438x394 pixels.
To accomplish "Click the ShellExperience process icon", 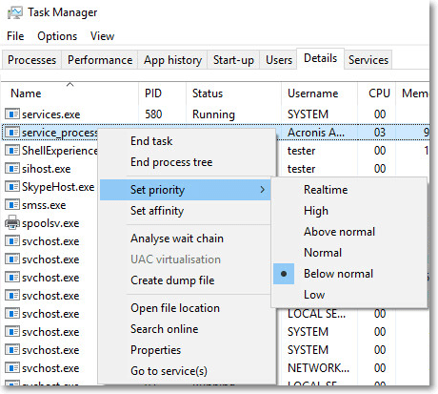I will click(12, 150).
